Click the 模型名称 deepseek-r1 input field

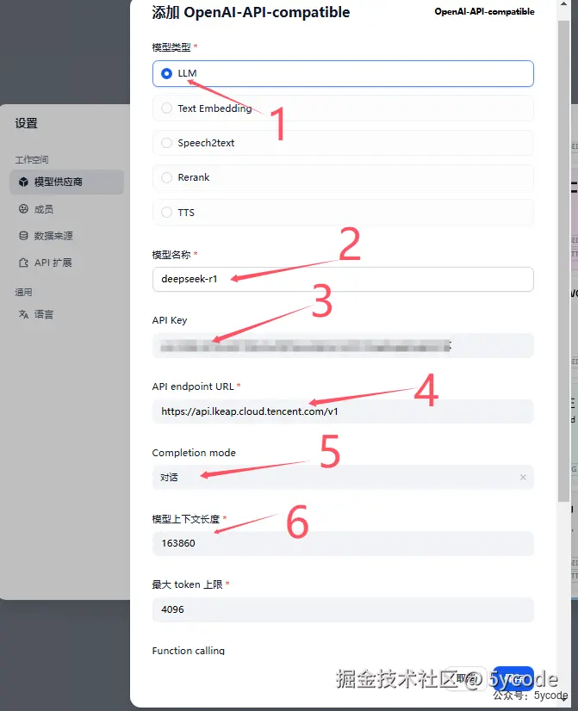343,279
